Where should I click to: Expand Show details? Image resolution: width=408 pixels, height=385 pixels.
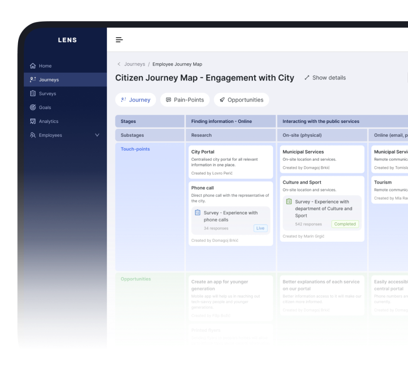325,78
